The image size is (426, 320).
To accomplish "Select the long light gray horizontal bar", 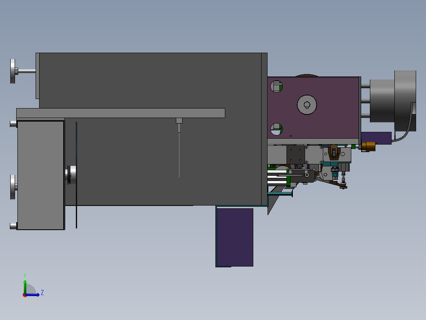I will pos(121,113).
